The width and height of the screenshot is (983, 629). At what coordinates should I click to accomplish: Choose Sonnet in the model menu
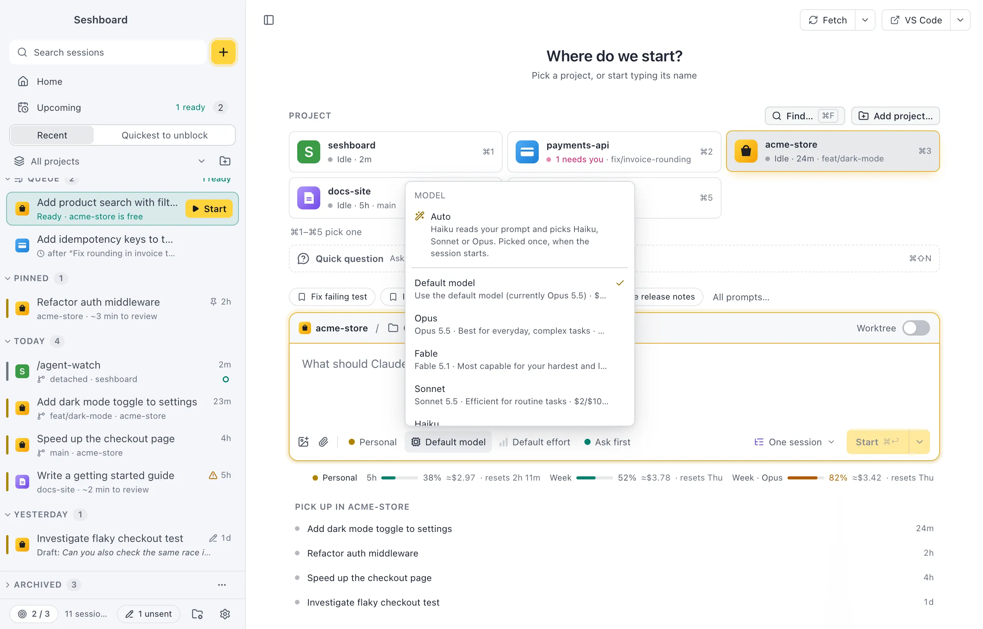coord(519,395)
